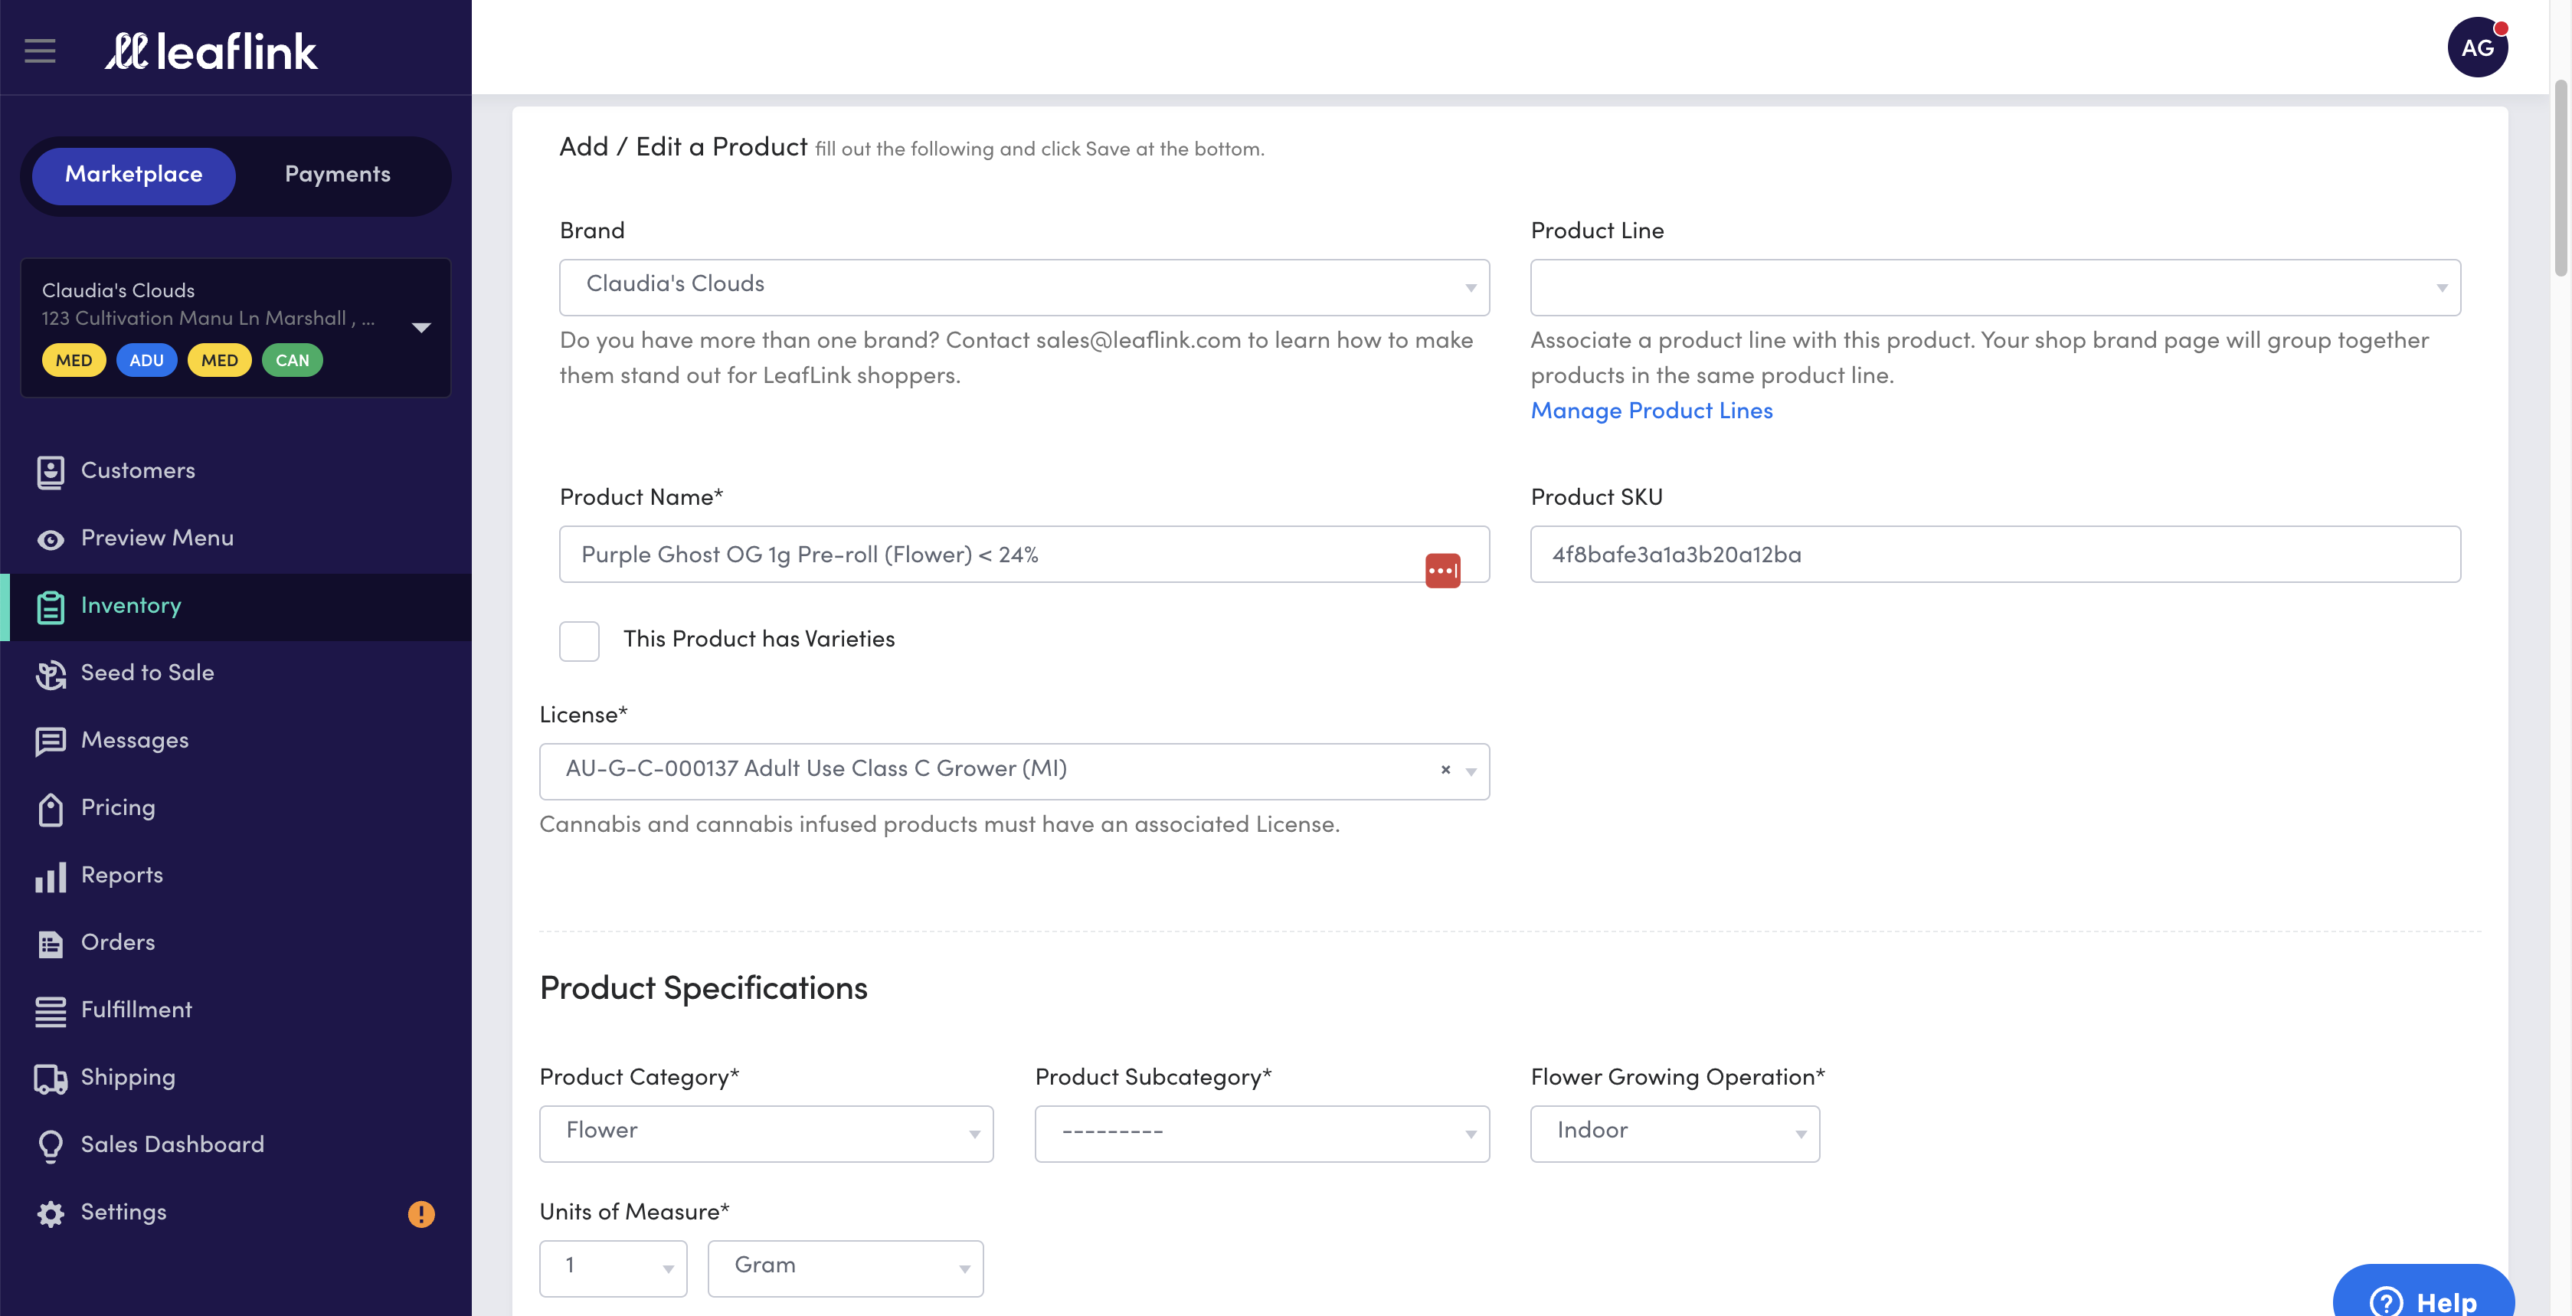Switch to the Payments toggle
This screenshot has height=1316, width=2572.
click(338, 175)
